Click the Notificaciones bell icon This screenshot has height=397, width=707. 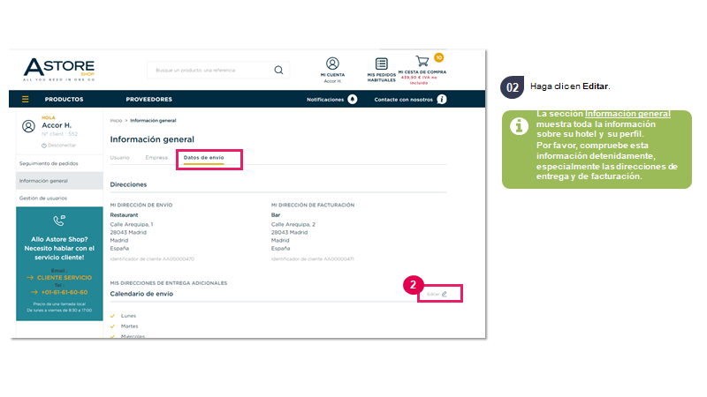point(353,99)
